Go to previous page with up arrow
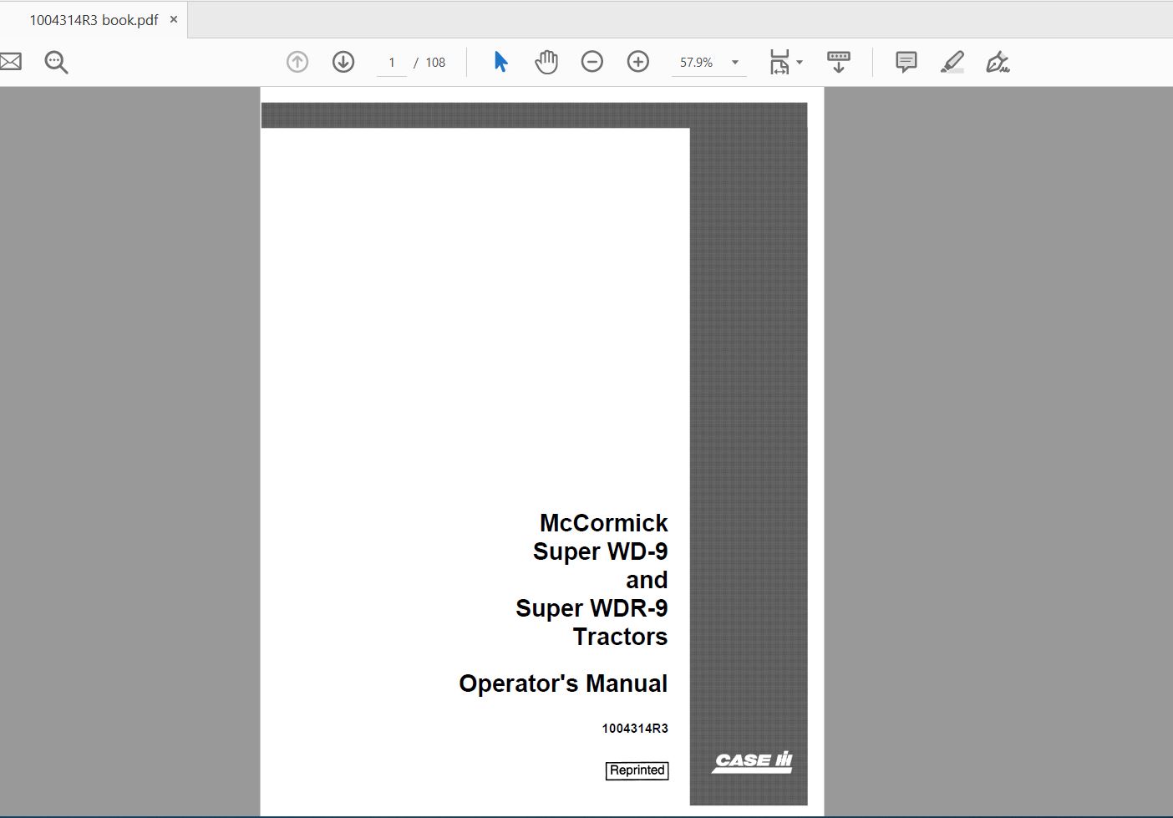The image size is (1173, 818). click(x=297, y=62)
